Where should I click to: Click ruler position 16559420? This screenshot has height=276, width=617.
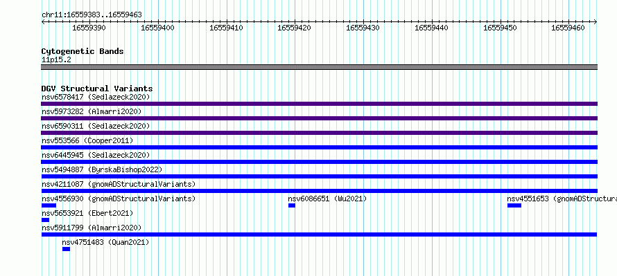click(295, 28)
